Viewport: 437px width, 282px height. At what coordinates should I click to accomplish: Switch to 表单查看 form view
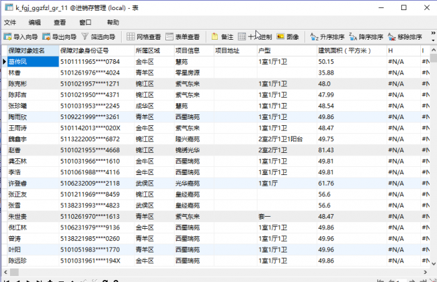coord(183,36)
